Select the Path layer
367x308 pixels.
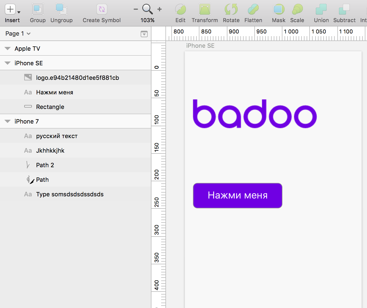[75, 180]
